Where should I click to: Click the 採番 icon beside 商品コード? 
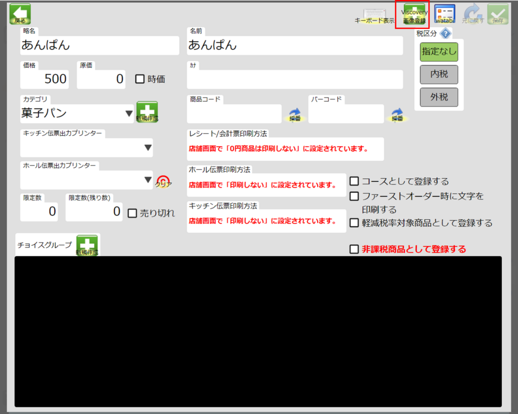pyautogui.click(x=295, y=115)
